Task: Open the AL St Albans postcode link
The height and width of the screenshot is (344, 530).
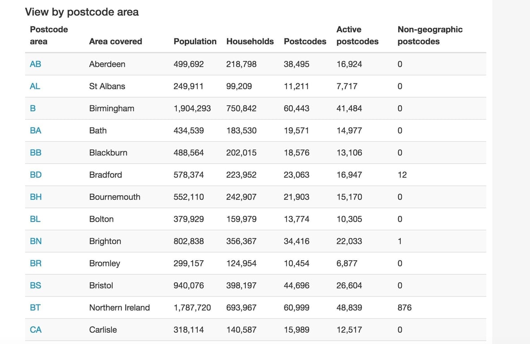Action: (x=35, y=86)
